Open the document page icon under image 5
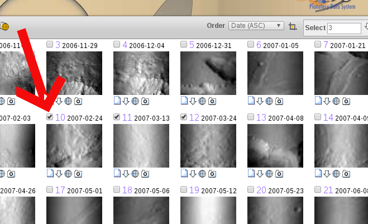368x224 pixels. point(184,100)
